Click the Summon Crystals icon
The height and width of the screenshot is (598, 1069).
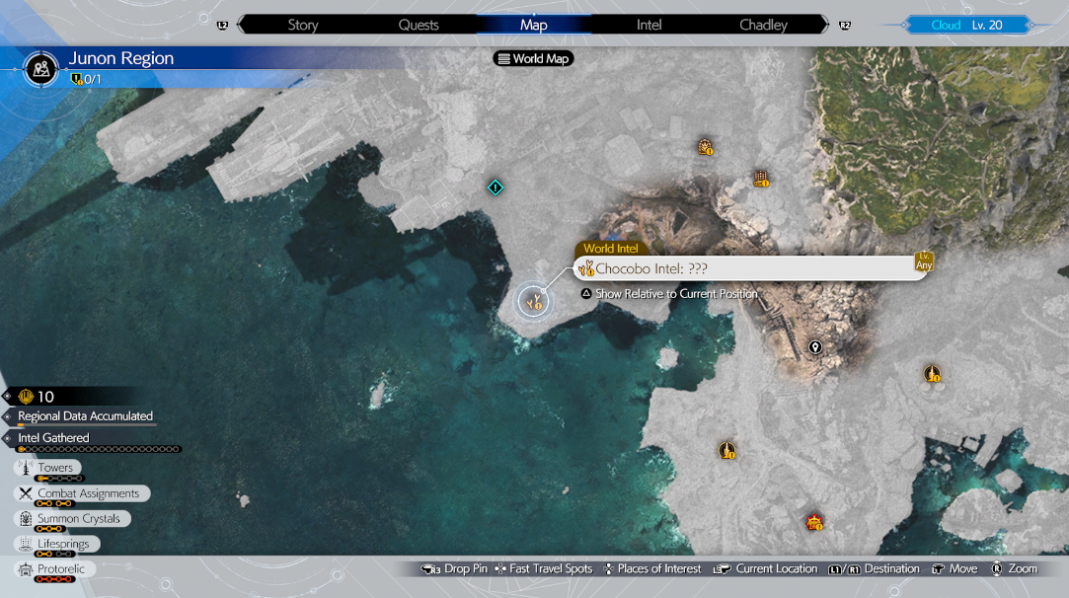click(x=26, y=518)
